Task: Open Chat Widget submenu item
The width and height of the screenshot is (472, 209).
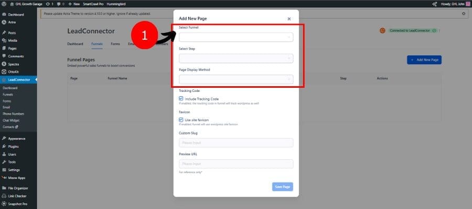Action: (x=11, y=120)
